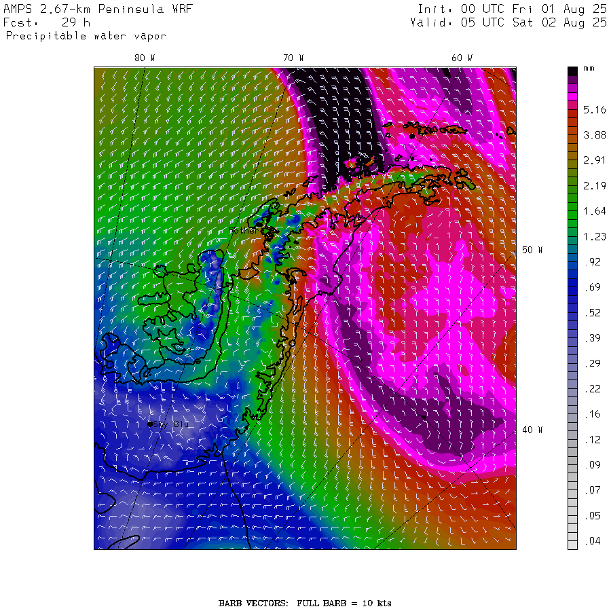
Task: Click the 'AMPS 2.67-km Peninsula WRF' title text
Action: coord(98,9)
